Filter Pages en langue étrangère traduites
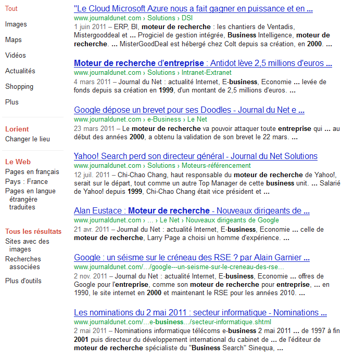The width and height of the screenshot is (354, 358). (x=30, y=199)
